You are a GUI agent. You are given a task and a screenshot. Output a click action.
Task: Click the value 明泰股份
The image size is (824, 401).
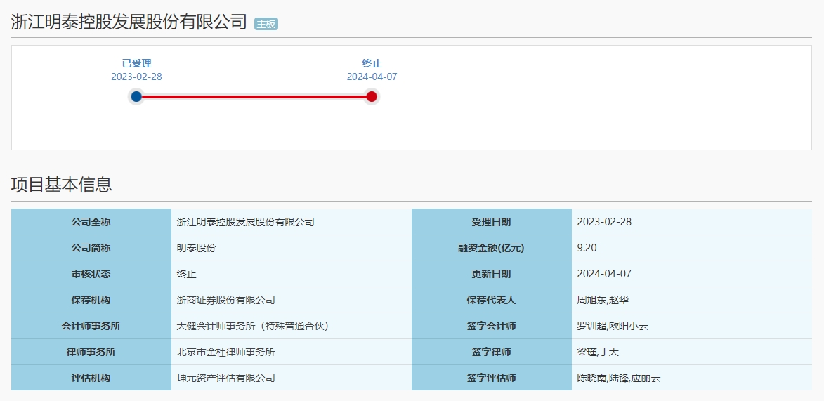pyautogui.click(x=196, y=248)
